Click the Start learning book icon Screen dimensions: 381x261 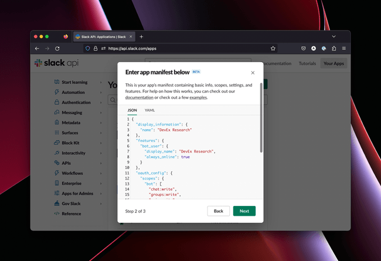(x=57, y=82)
